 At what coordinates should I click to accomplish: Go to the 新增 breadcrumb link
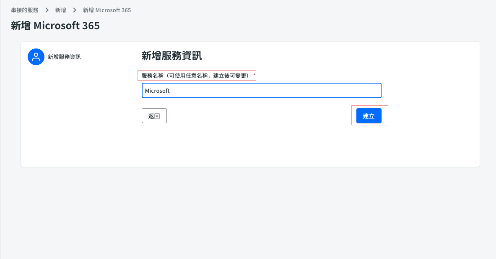[x=60, y=10]
